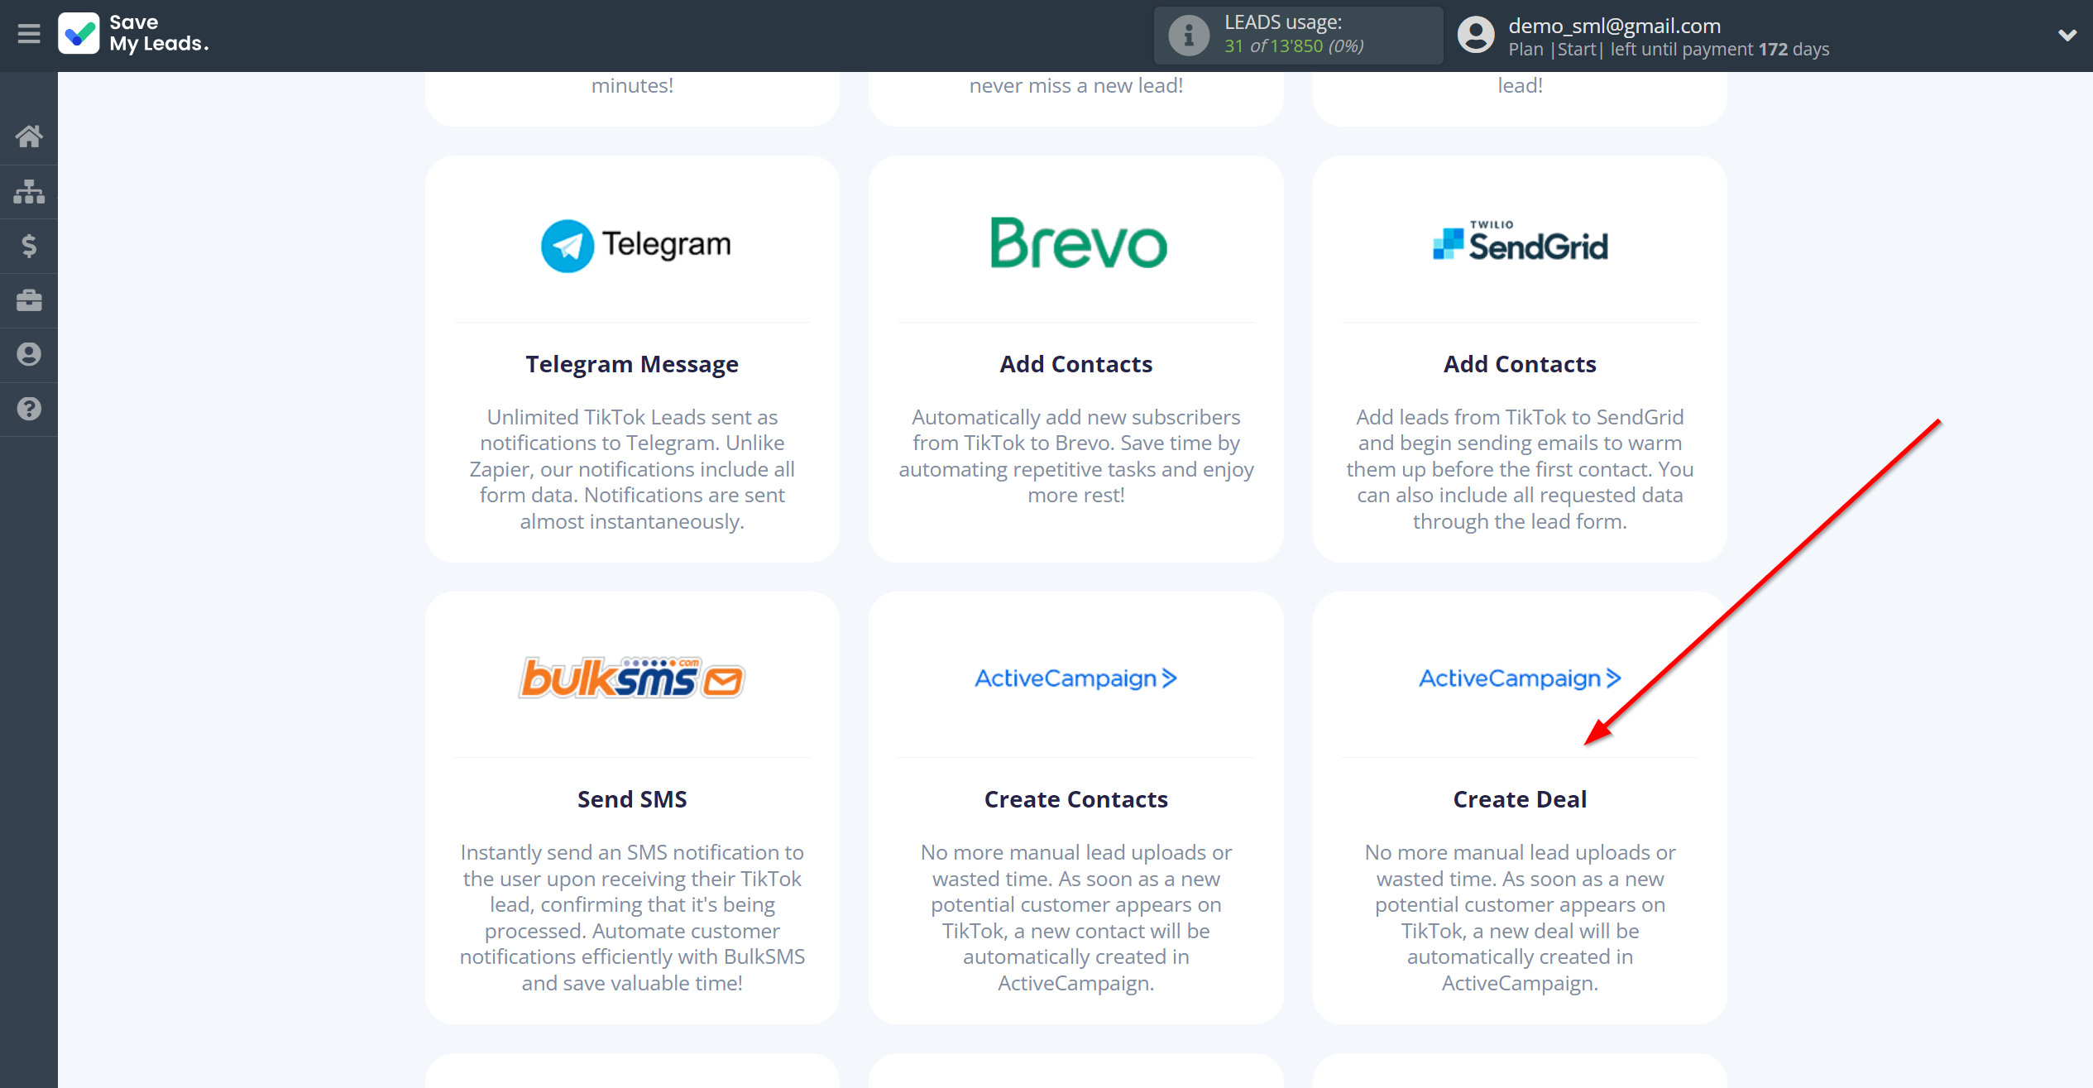Click the Send SMS description text
Image resolution: width=2093 pixels, height=1088 pixels.
click(x=632, y=918)
